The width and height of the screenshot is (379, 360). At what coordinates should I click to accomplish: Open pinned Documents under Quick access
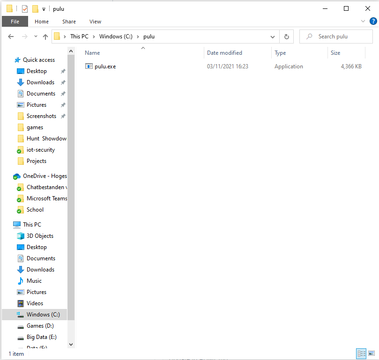point(41,94)
